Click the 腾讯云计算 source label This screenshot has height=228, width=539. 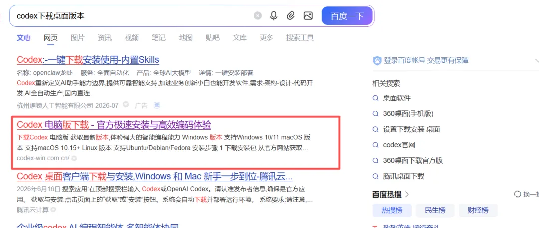pos(32,210)
